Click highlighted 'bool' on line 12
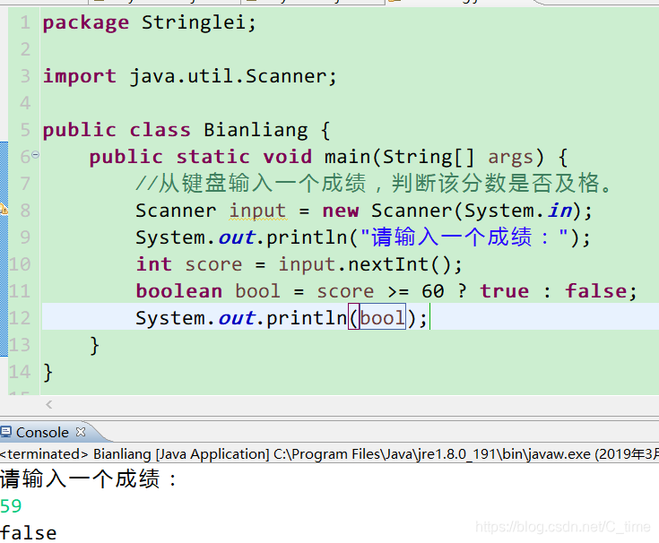This screenshot has width=659, height=543. [x=383, y=318]
